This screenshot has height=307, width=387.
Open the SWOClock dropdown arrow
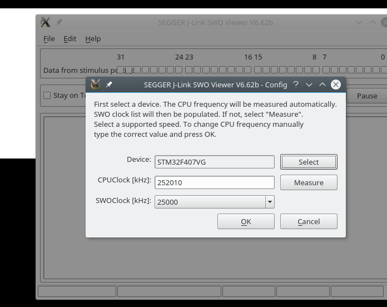(x=270, y=202)
